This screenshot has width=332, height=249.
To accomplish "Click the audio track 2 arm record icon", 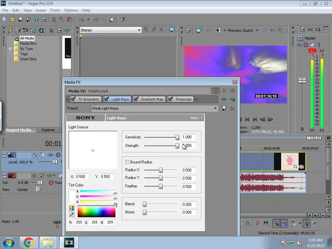I will [x=34, y=175].
